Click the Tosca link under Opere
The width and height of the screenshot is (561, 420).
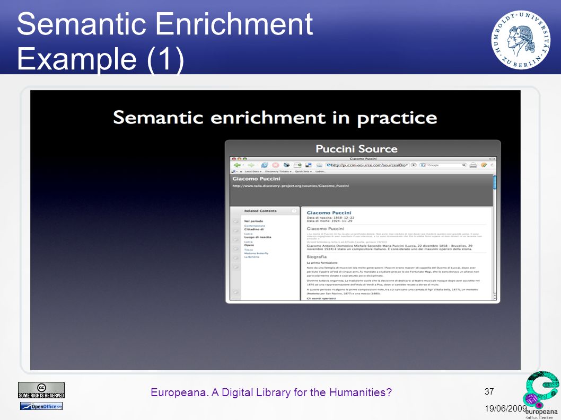[x=249, y=250]
